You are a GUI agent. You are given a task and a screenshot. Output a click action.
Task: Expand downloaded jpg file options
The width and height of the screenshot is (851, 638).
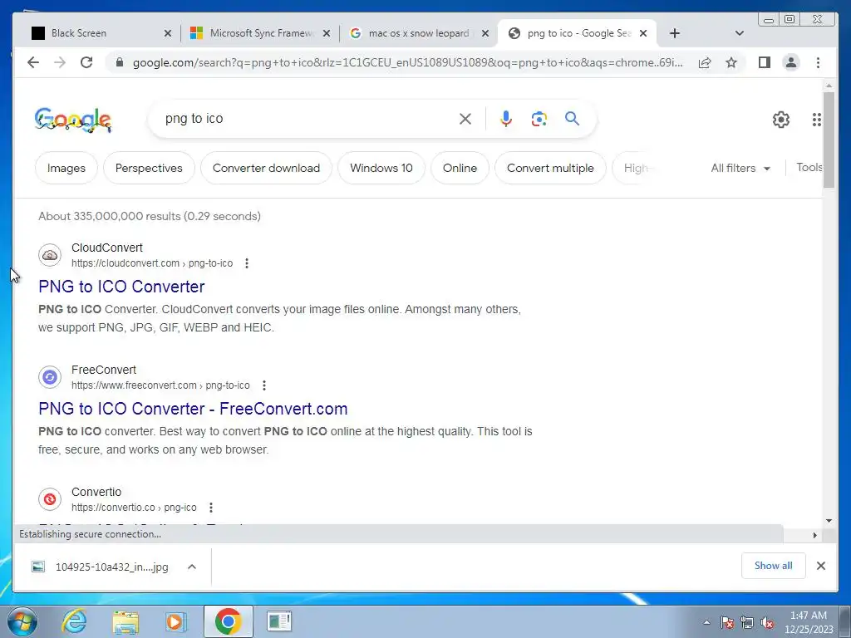pyautogui.click(x=192, y=567)
